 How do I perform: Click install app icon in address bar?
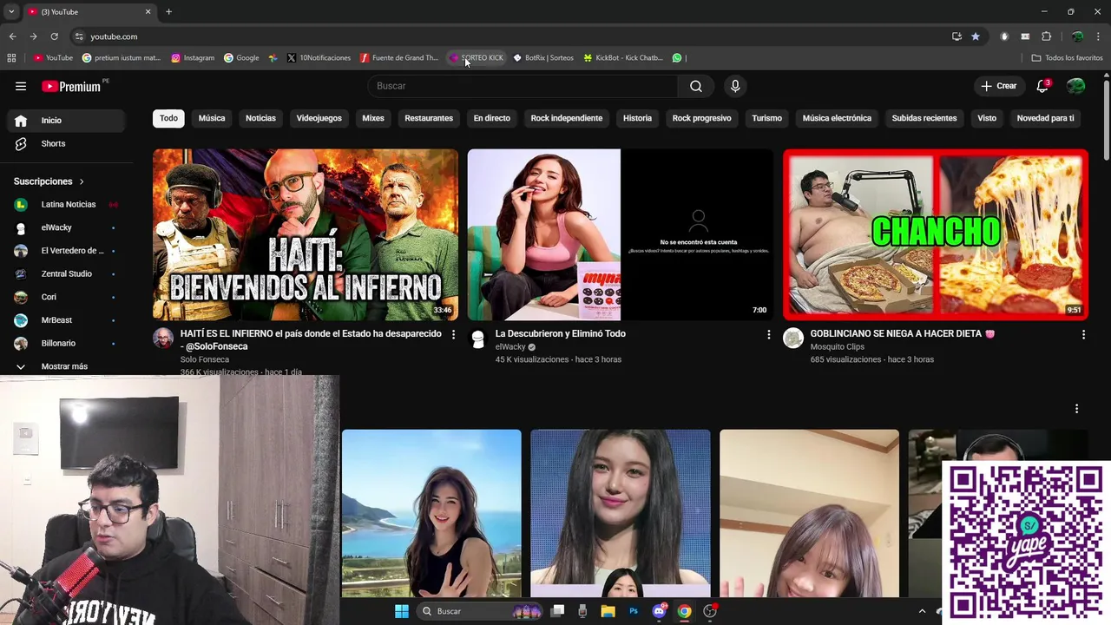957,36
